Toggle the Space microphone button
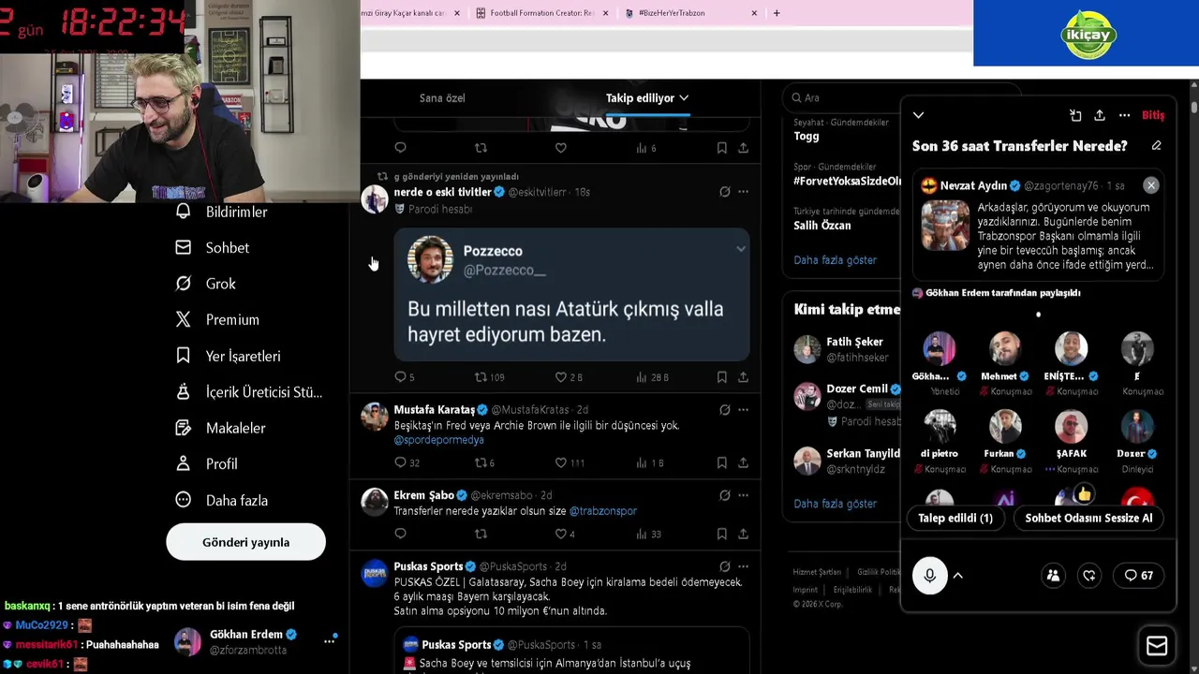The height and width of the screenshot is (674, 1199). [929, 576]
